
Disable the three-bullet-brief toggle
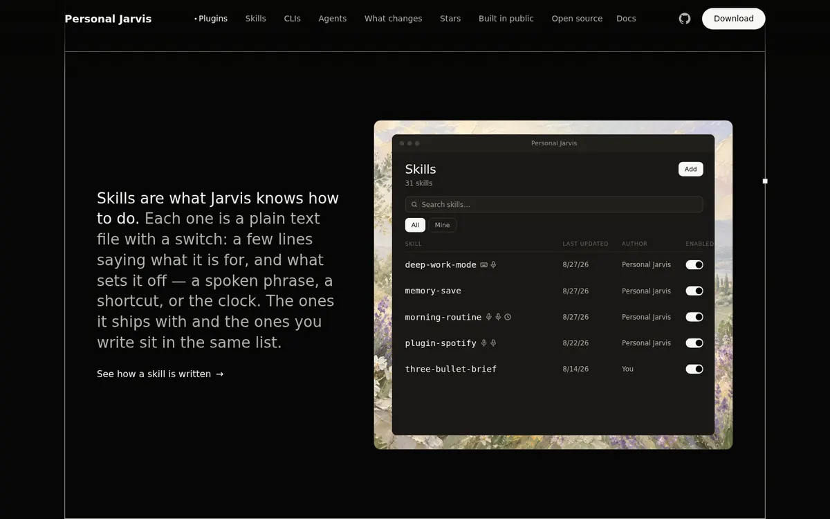694,369
